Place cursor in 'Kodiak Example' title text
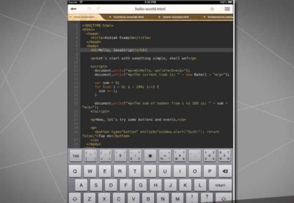294x203 pixels. (x=119, y=38)
